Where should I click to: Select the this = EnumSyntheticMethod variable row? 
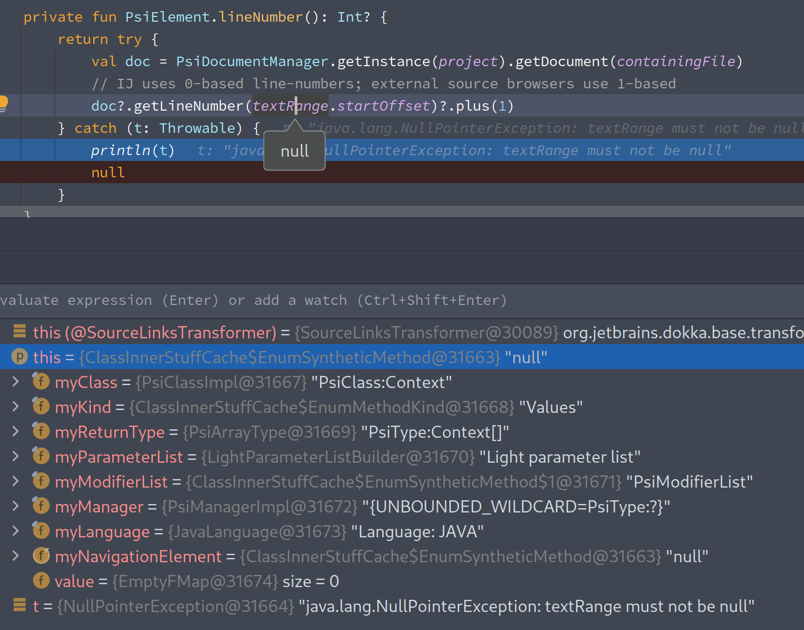[402, 357]
